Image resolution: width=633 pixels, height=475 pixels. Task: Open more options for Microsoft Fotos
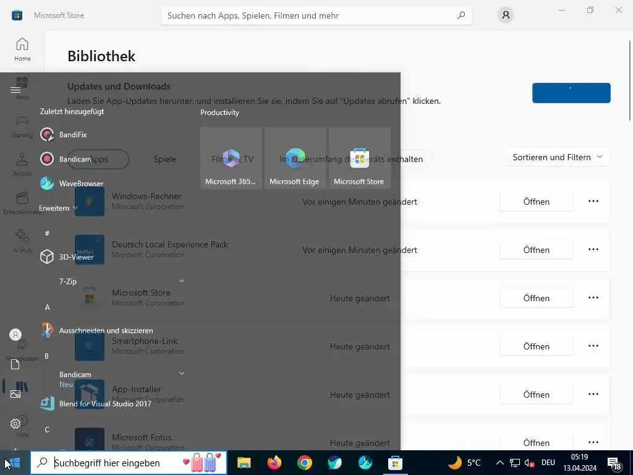point(593,442)
